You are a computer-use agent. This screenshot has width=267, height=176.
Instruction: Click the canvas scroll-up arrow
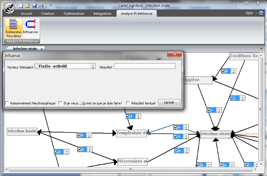(x=261, y=55)
